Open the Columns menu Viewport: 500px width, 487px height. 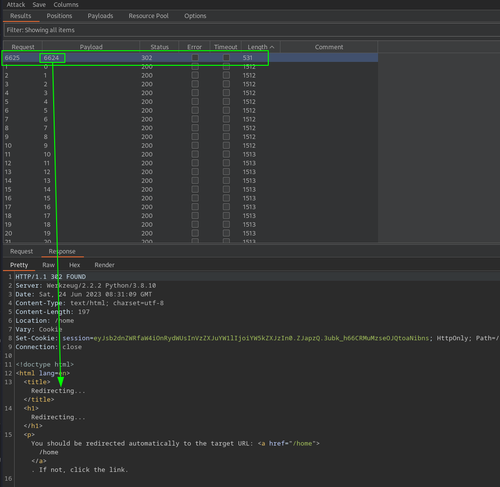66,4
